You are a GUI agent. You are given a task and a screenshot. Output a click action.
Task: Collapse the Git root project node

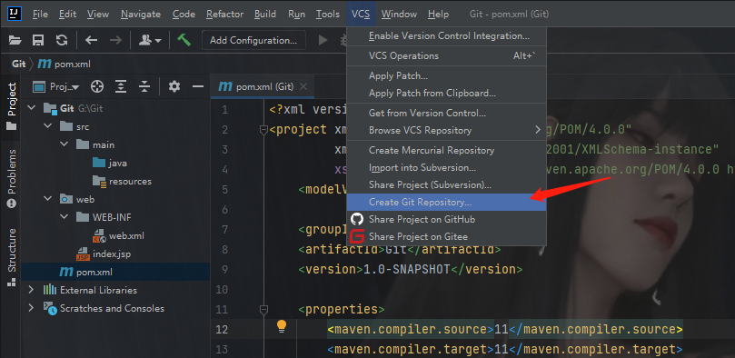[x=32, y=108]
